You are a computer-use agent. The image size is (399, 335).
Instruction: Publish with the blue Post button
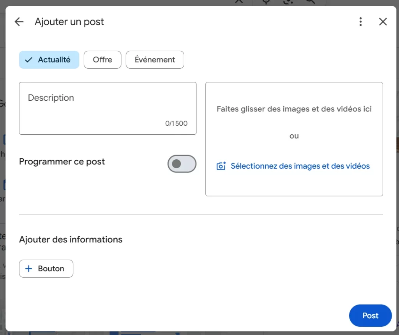[x=370, y=315]
